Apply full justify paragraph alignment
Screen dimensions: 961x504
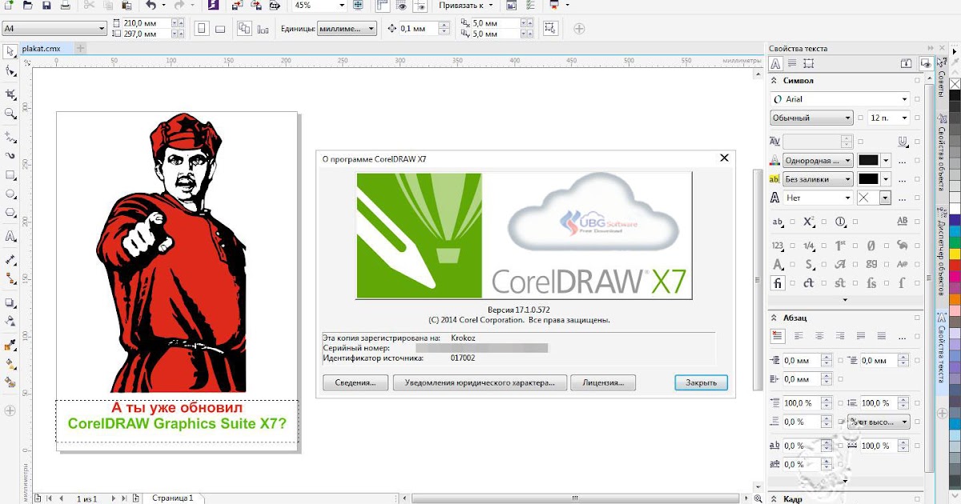coord(861,336)
